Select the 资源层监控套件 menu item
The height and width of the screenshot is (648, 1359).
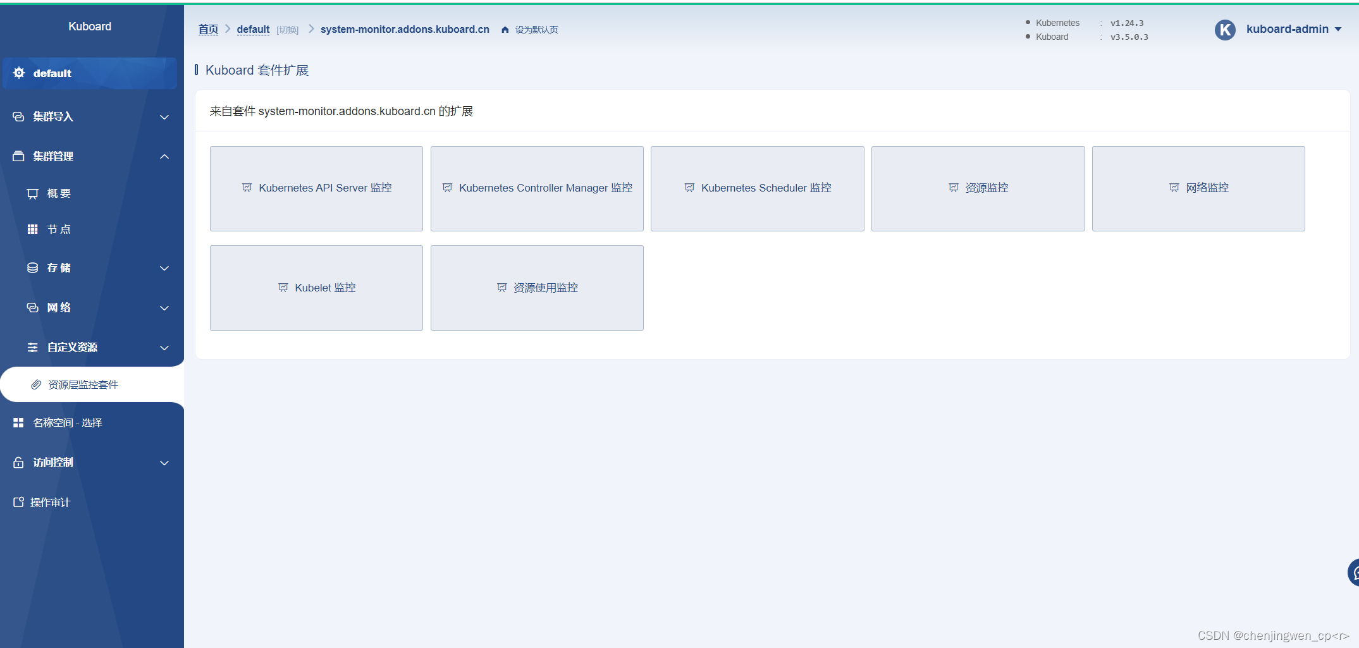tap(92, 384)
